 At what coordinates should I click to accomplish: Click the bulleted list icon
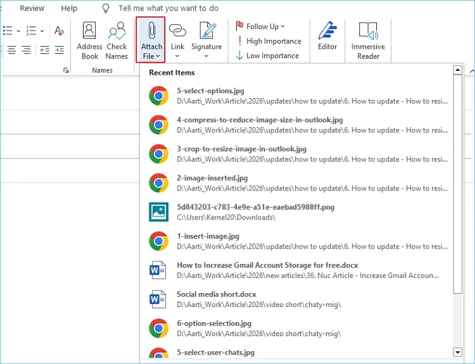pos(8,30)
